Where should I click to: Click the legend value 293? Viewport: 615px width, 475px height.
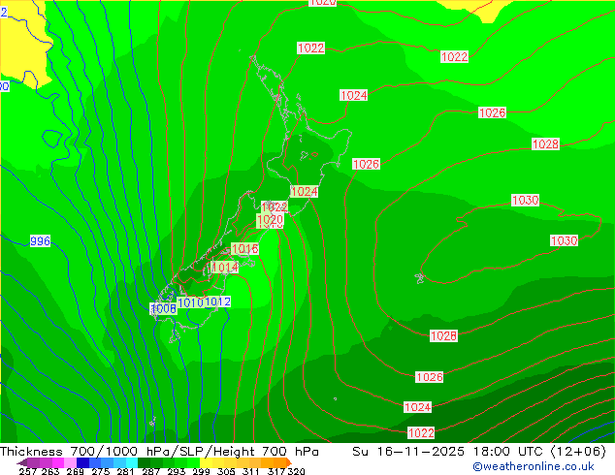pos(176,471)
